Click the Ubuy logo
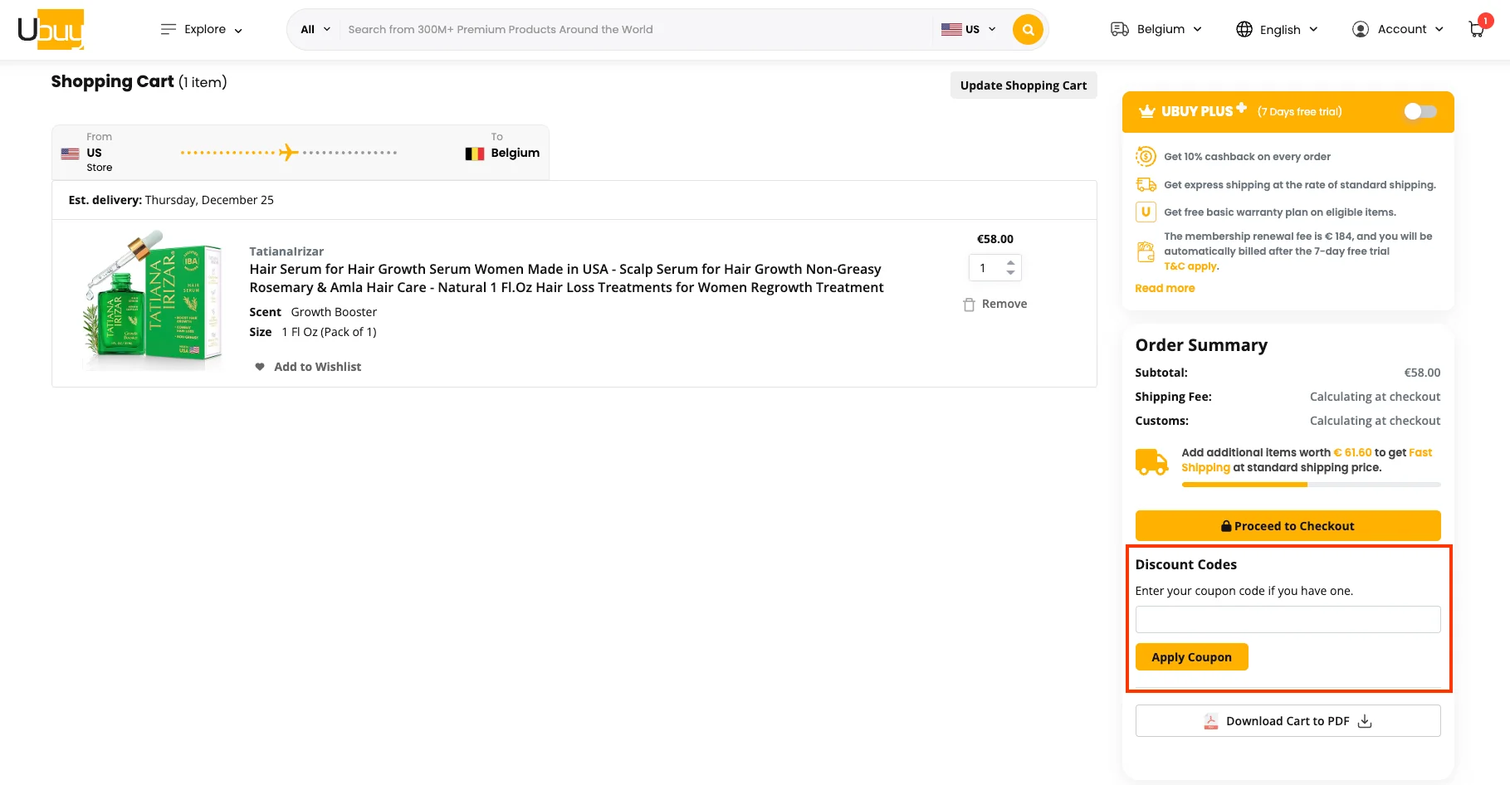1510x785 pixels. pos(50,29)
